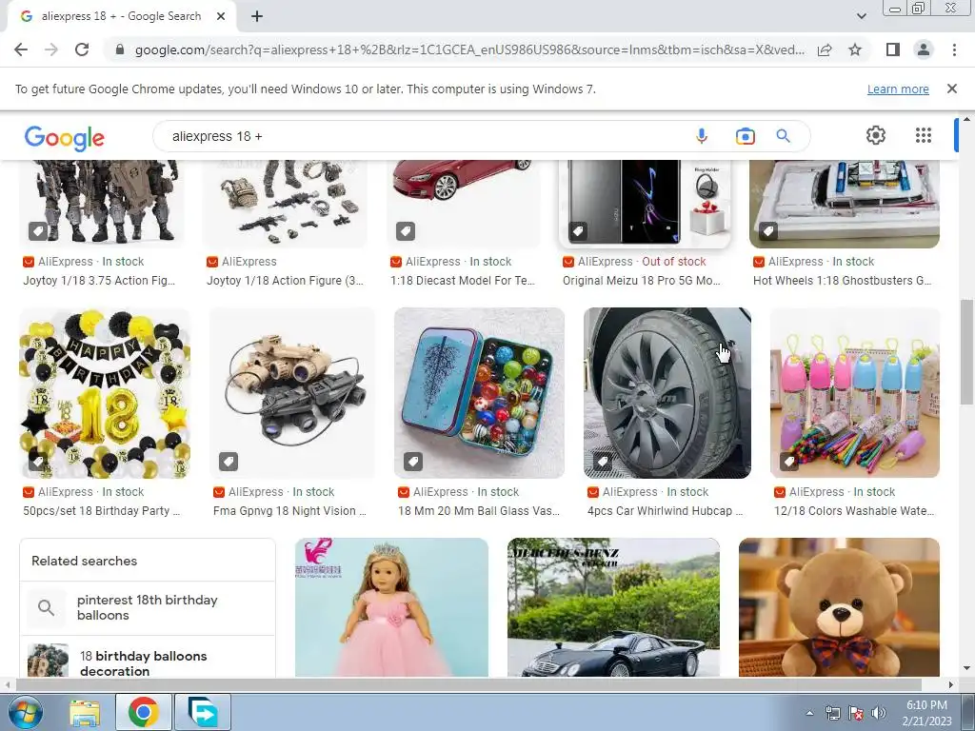Click the magnifier search button
The width and height of the screenshot is (975, 731).
click(x=784, y=136)
